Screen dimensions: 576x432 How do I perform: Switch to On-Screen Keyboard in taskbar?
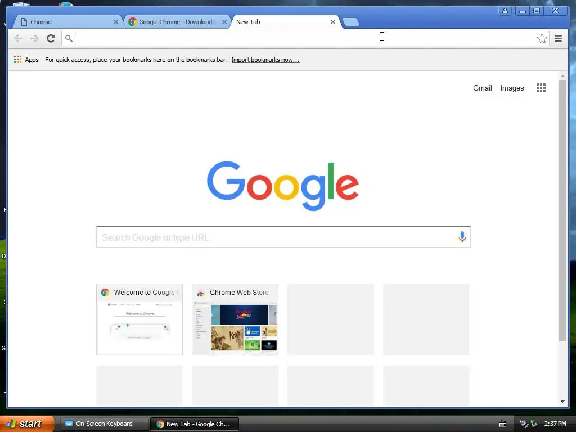pos(103,424)
